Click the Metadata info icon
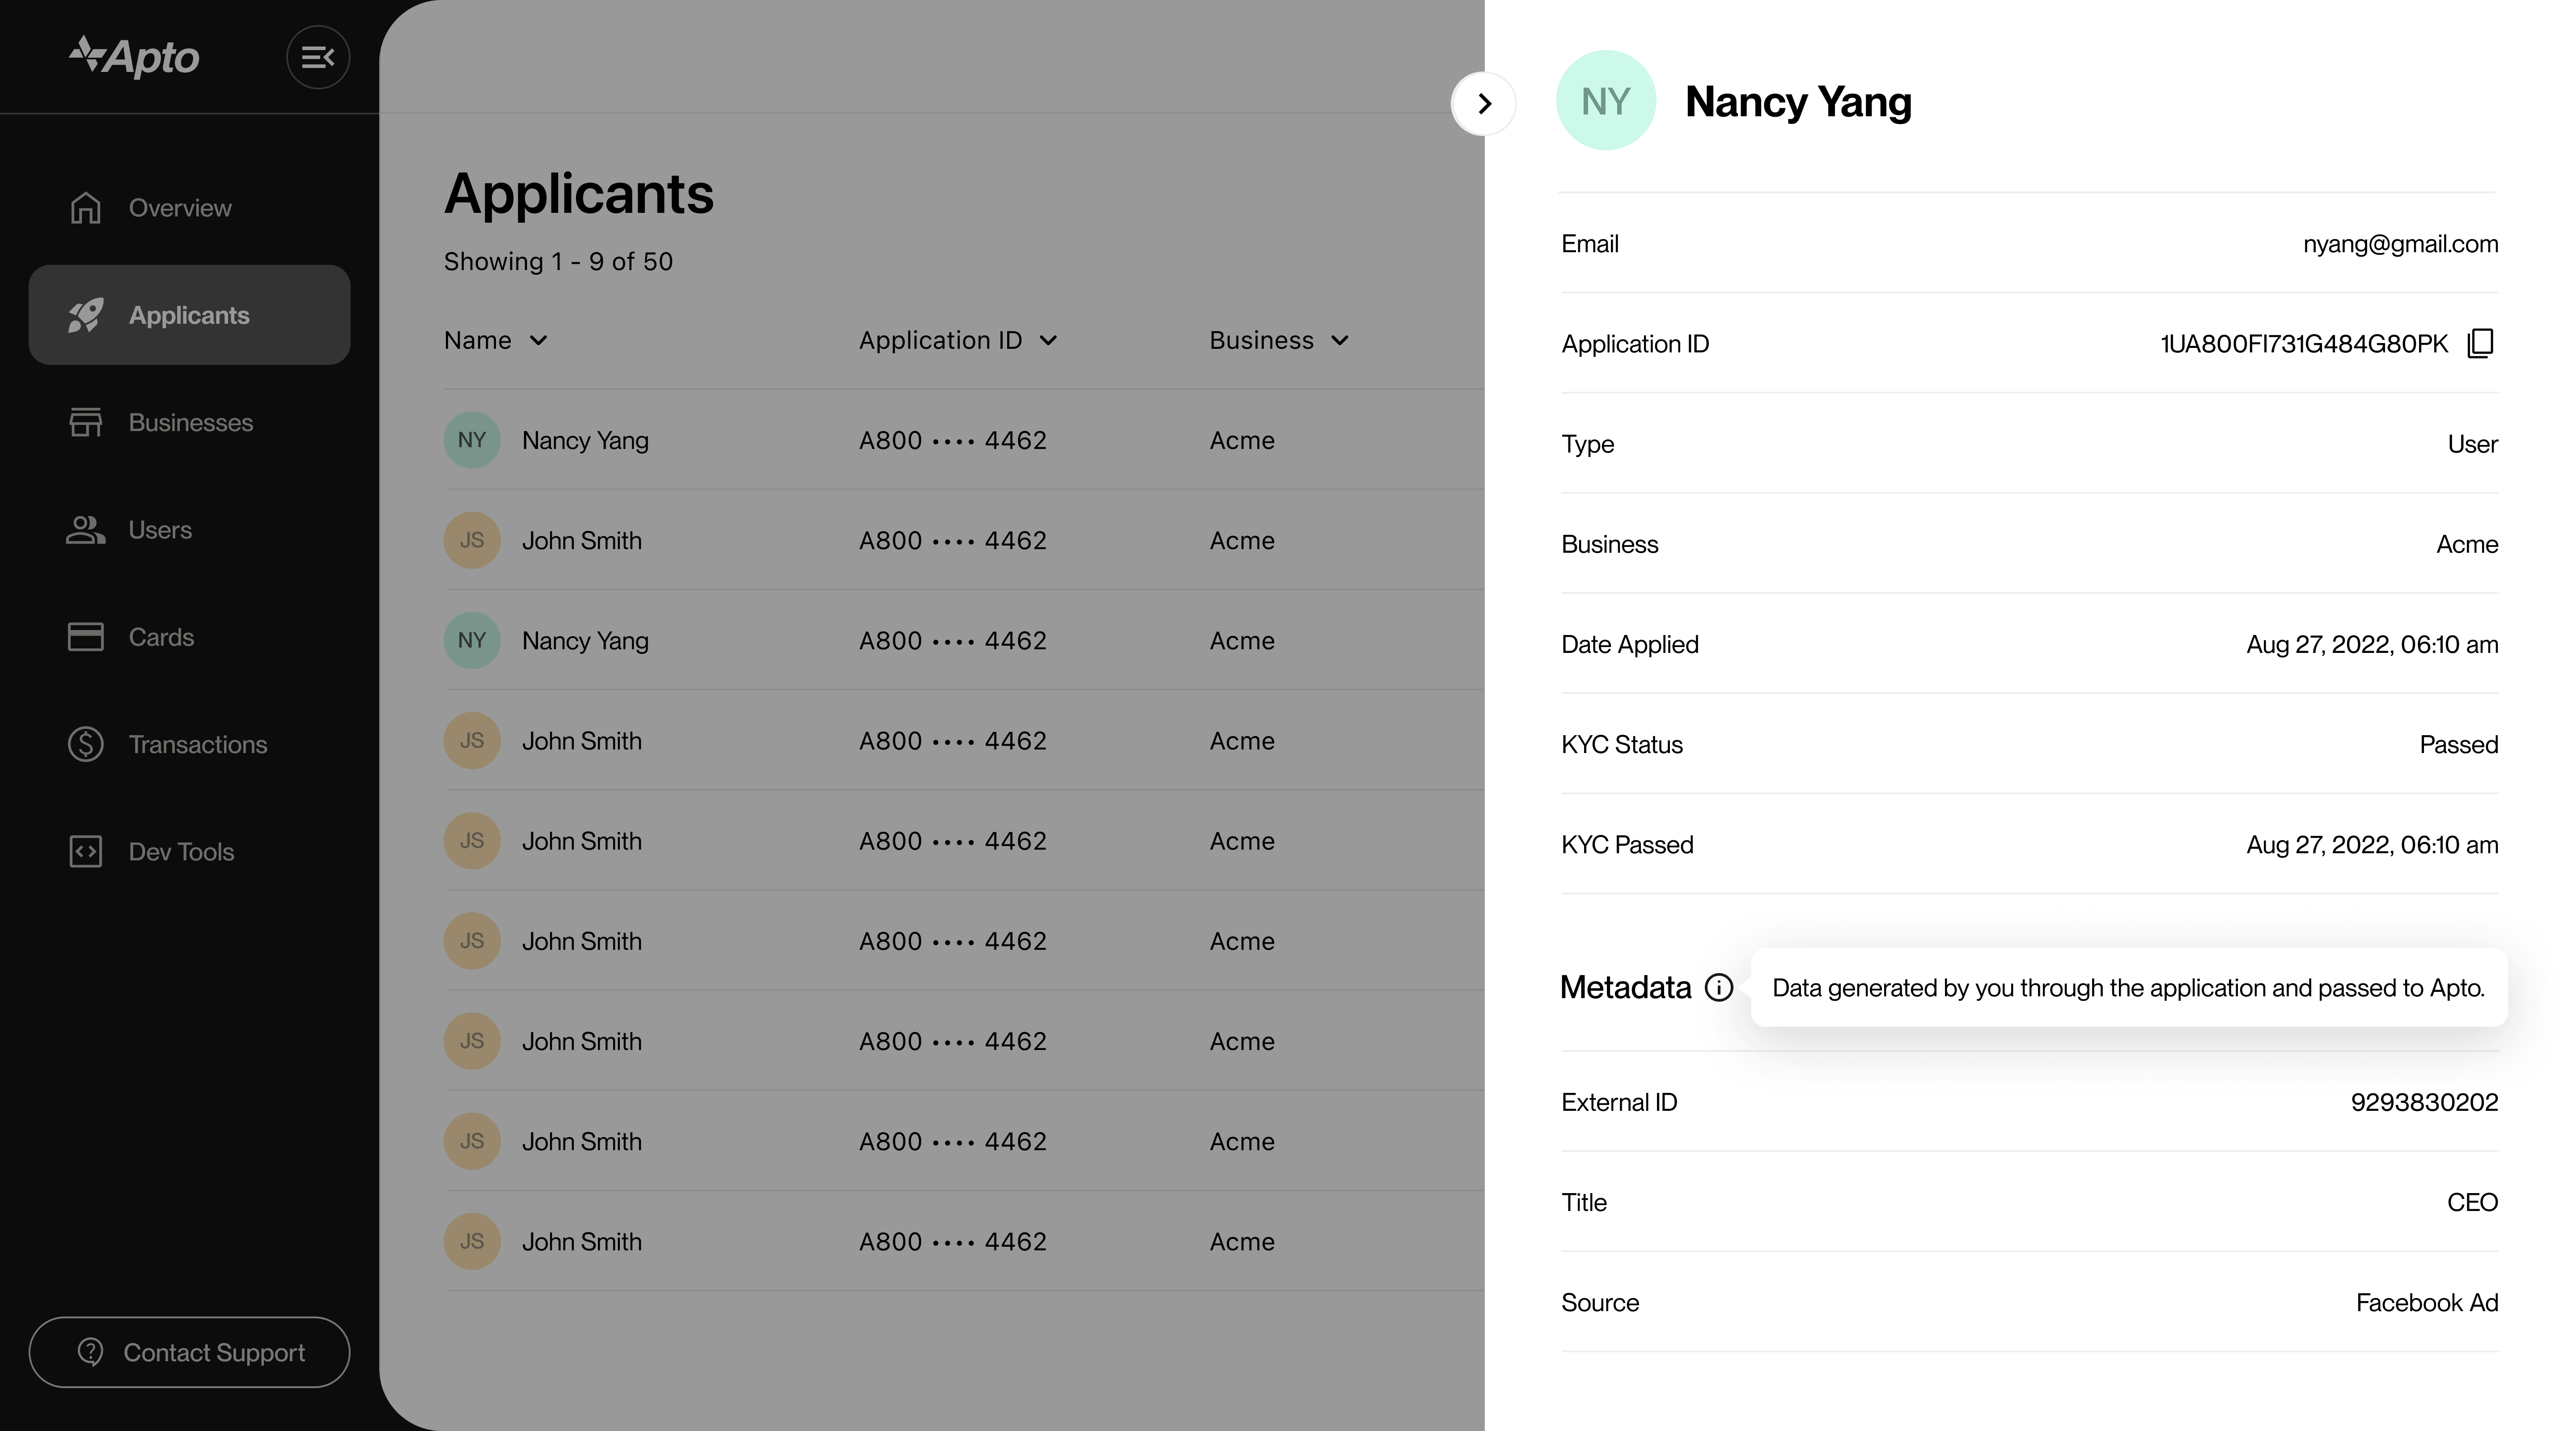Image resolution: width=2576 pixels, height=1431 pixels. coord(1719,988)
